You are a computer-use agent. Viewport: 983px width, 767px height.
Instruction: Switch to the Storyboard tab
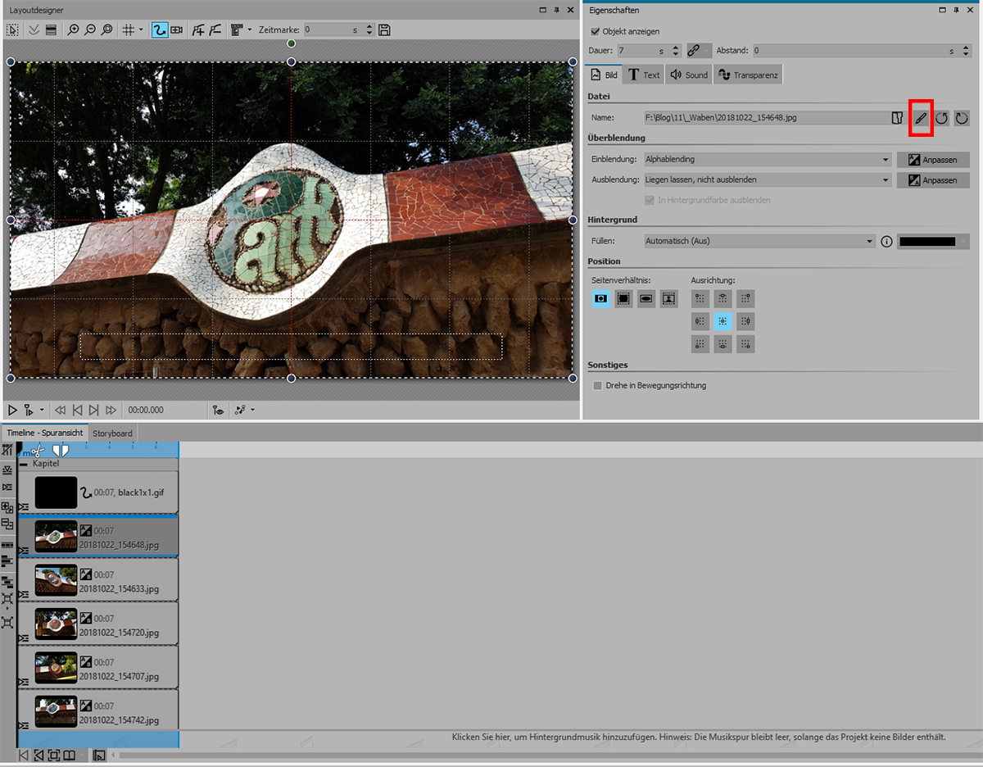point(112,433)
